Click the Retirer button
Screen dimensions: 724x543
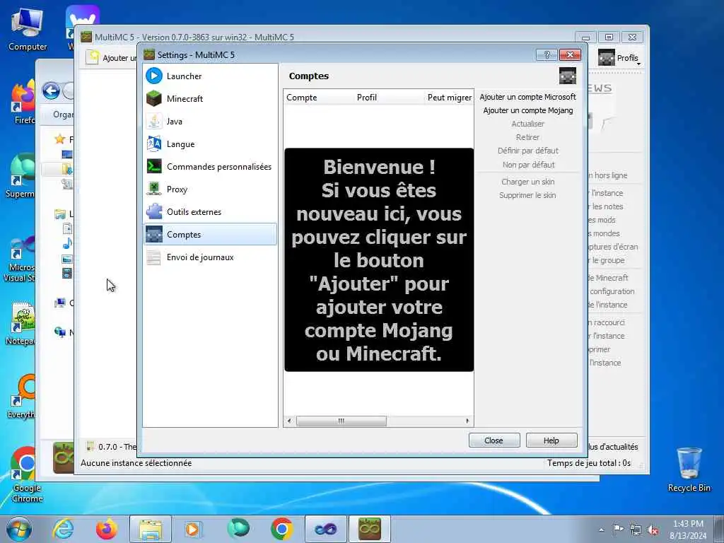point(527,137)
